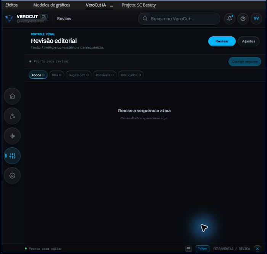Focus the Buscar no VeroCut search field

click(x=179, y=19)
